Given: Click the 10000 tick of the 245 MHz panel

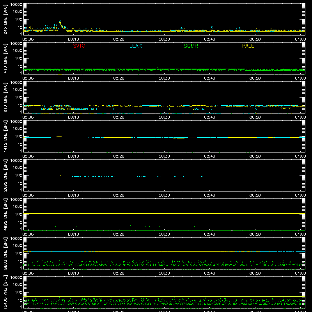Looking at the screenshot, I should (16, 4).
